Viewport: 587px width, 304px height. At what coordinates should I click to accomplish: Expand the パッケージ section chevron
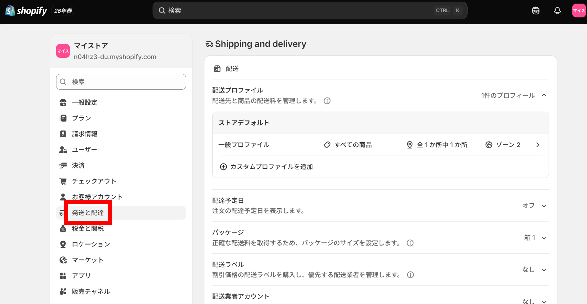point(544,238)
